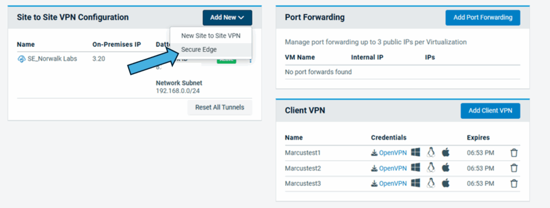Delete the Marcustest1 client VPN
Screen dimensions: 550x208
coord(514,153)
